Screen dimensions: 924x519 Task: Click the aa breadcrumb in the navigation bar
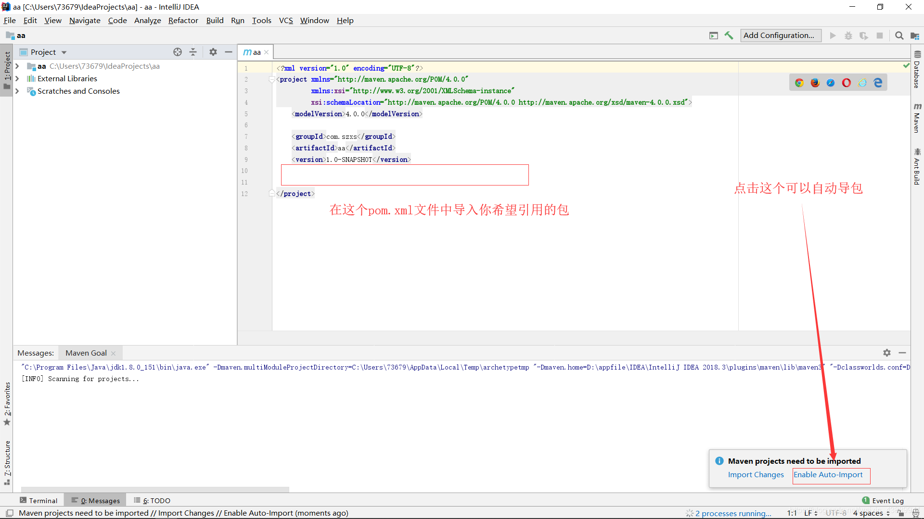pyautogui.click(x=16, y=36)
